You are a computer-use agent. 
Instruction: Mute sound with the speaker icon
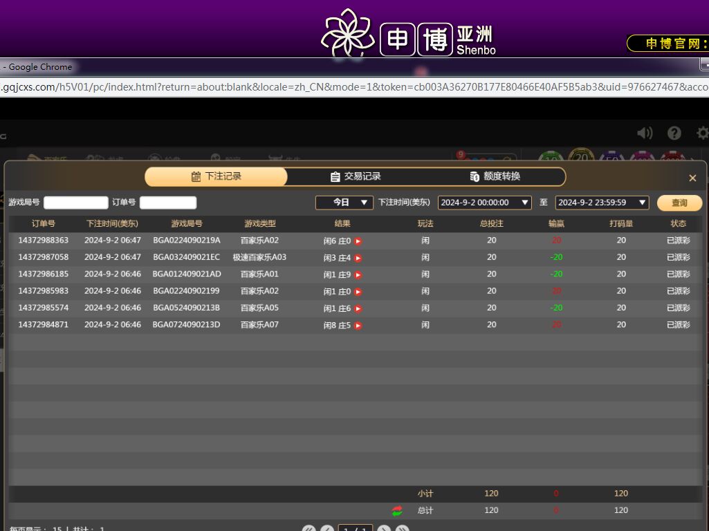[645, 133]
